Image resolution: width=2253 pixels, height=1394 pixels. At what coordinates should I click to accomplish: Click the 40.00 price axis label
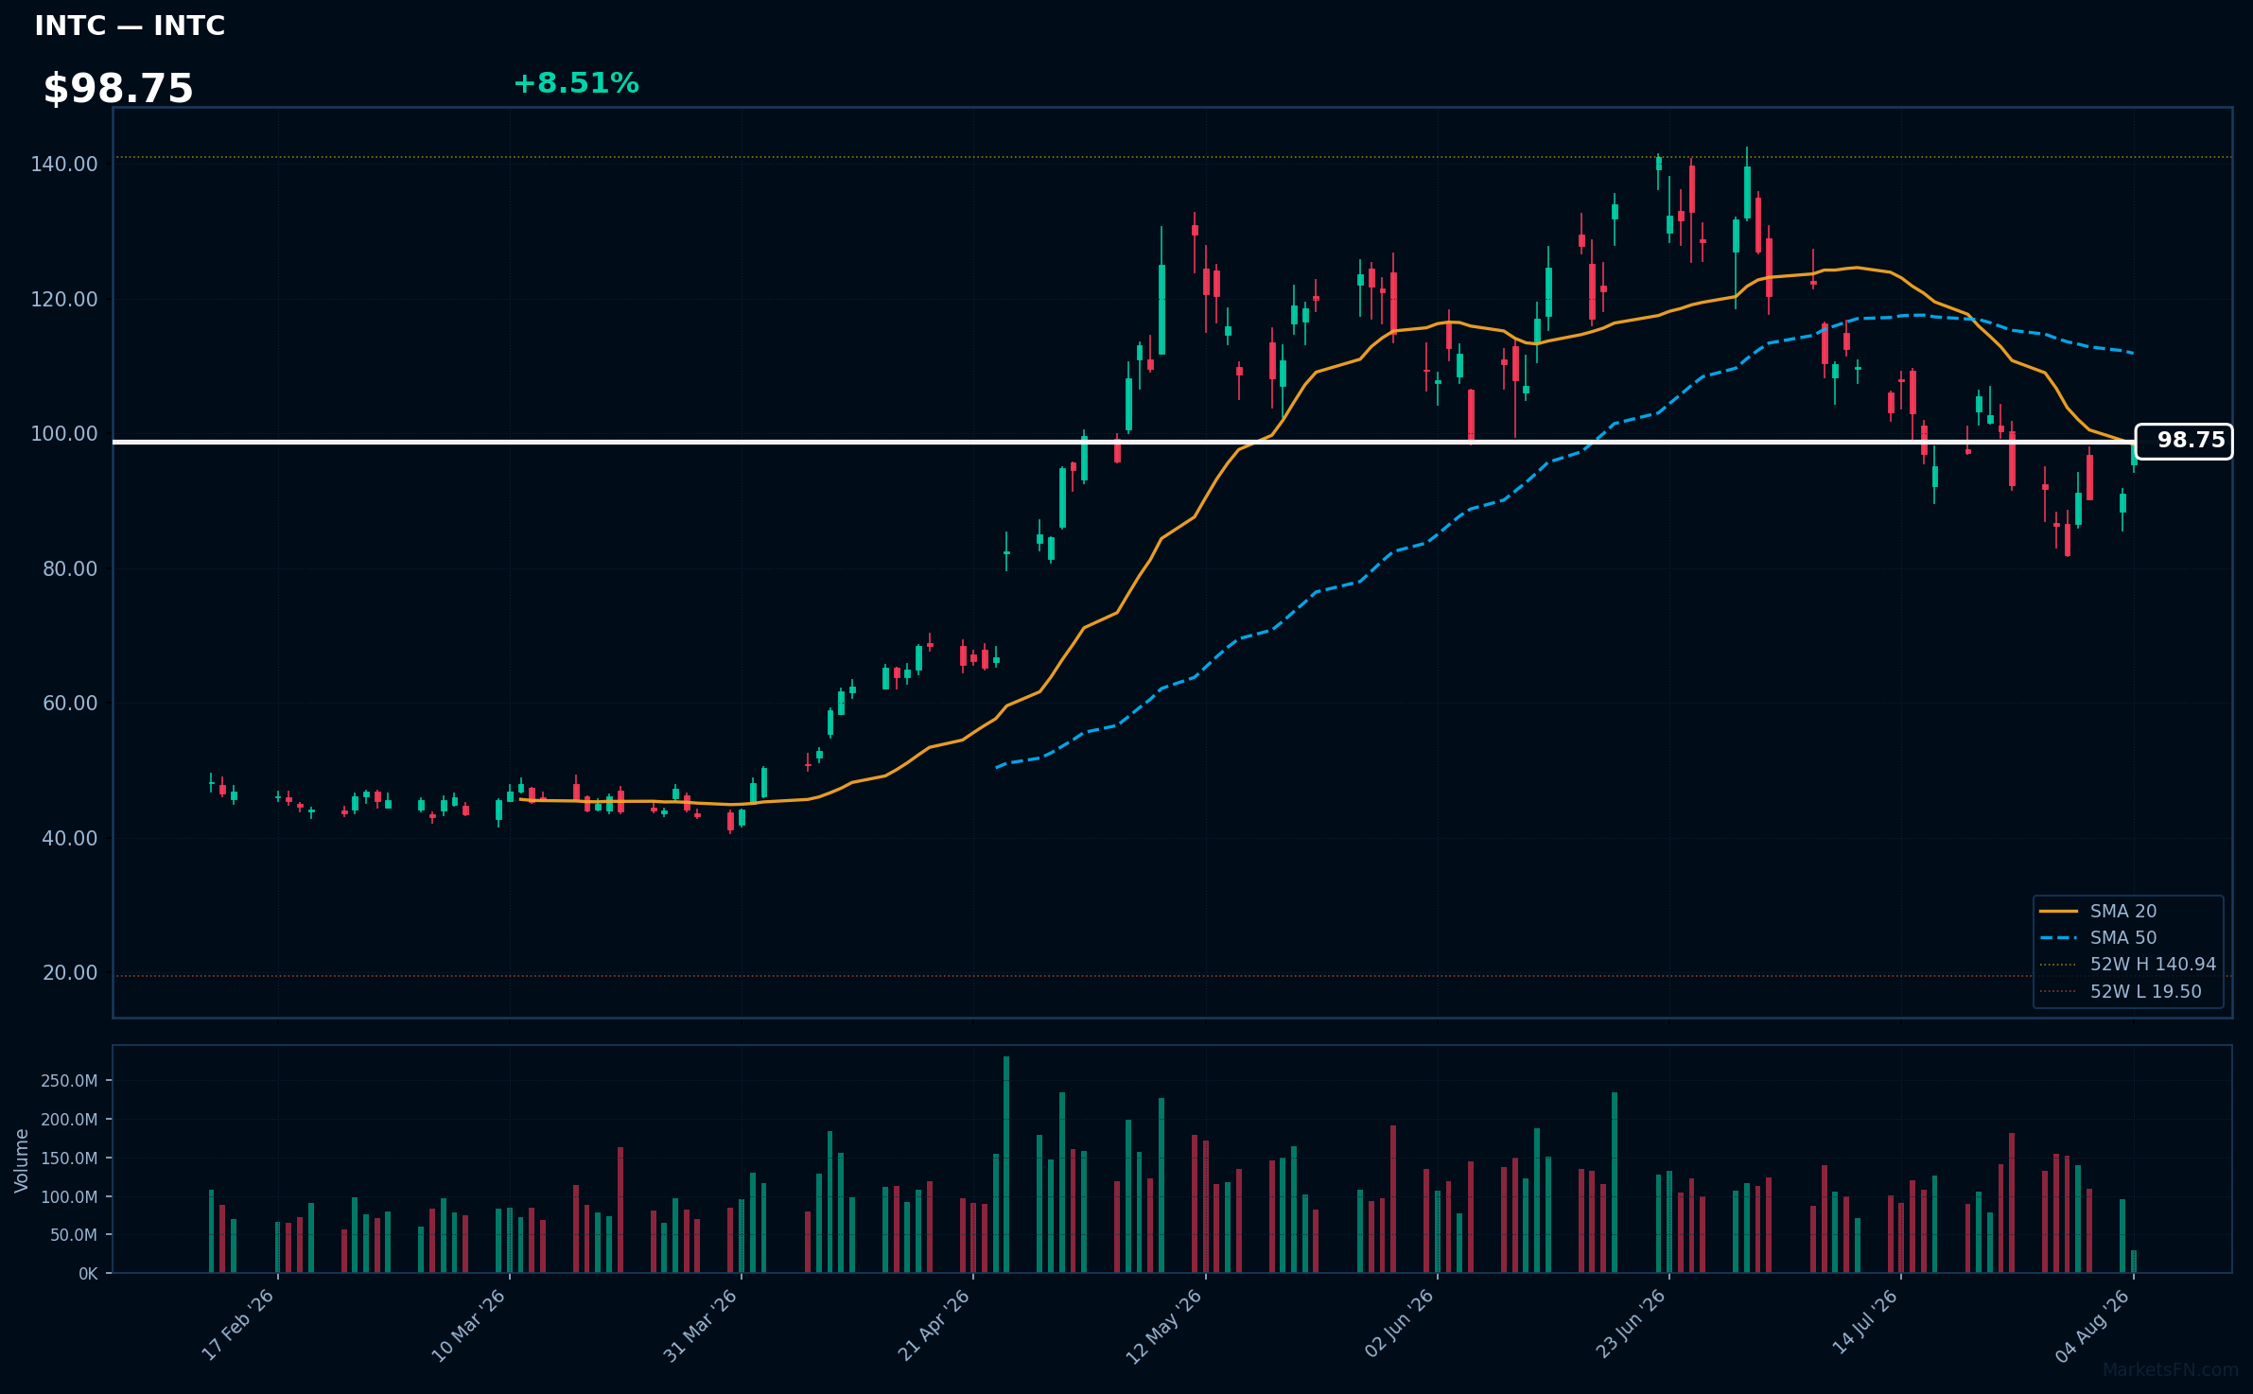[x=70, y=838]
